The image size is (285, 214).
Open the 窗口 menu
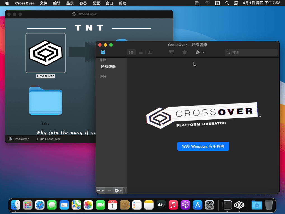(x=109, y=3)
